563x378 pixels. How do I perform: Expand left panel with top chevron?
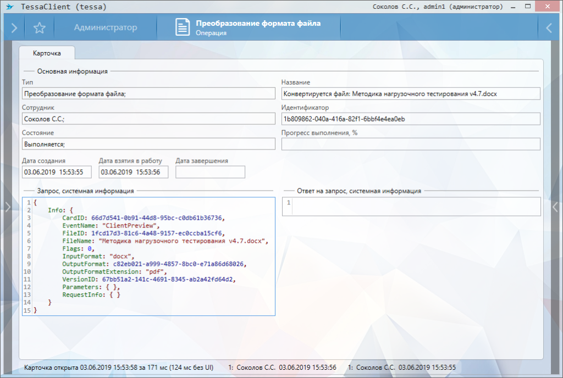click(x=14, y=28)
